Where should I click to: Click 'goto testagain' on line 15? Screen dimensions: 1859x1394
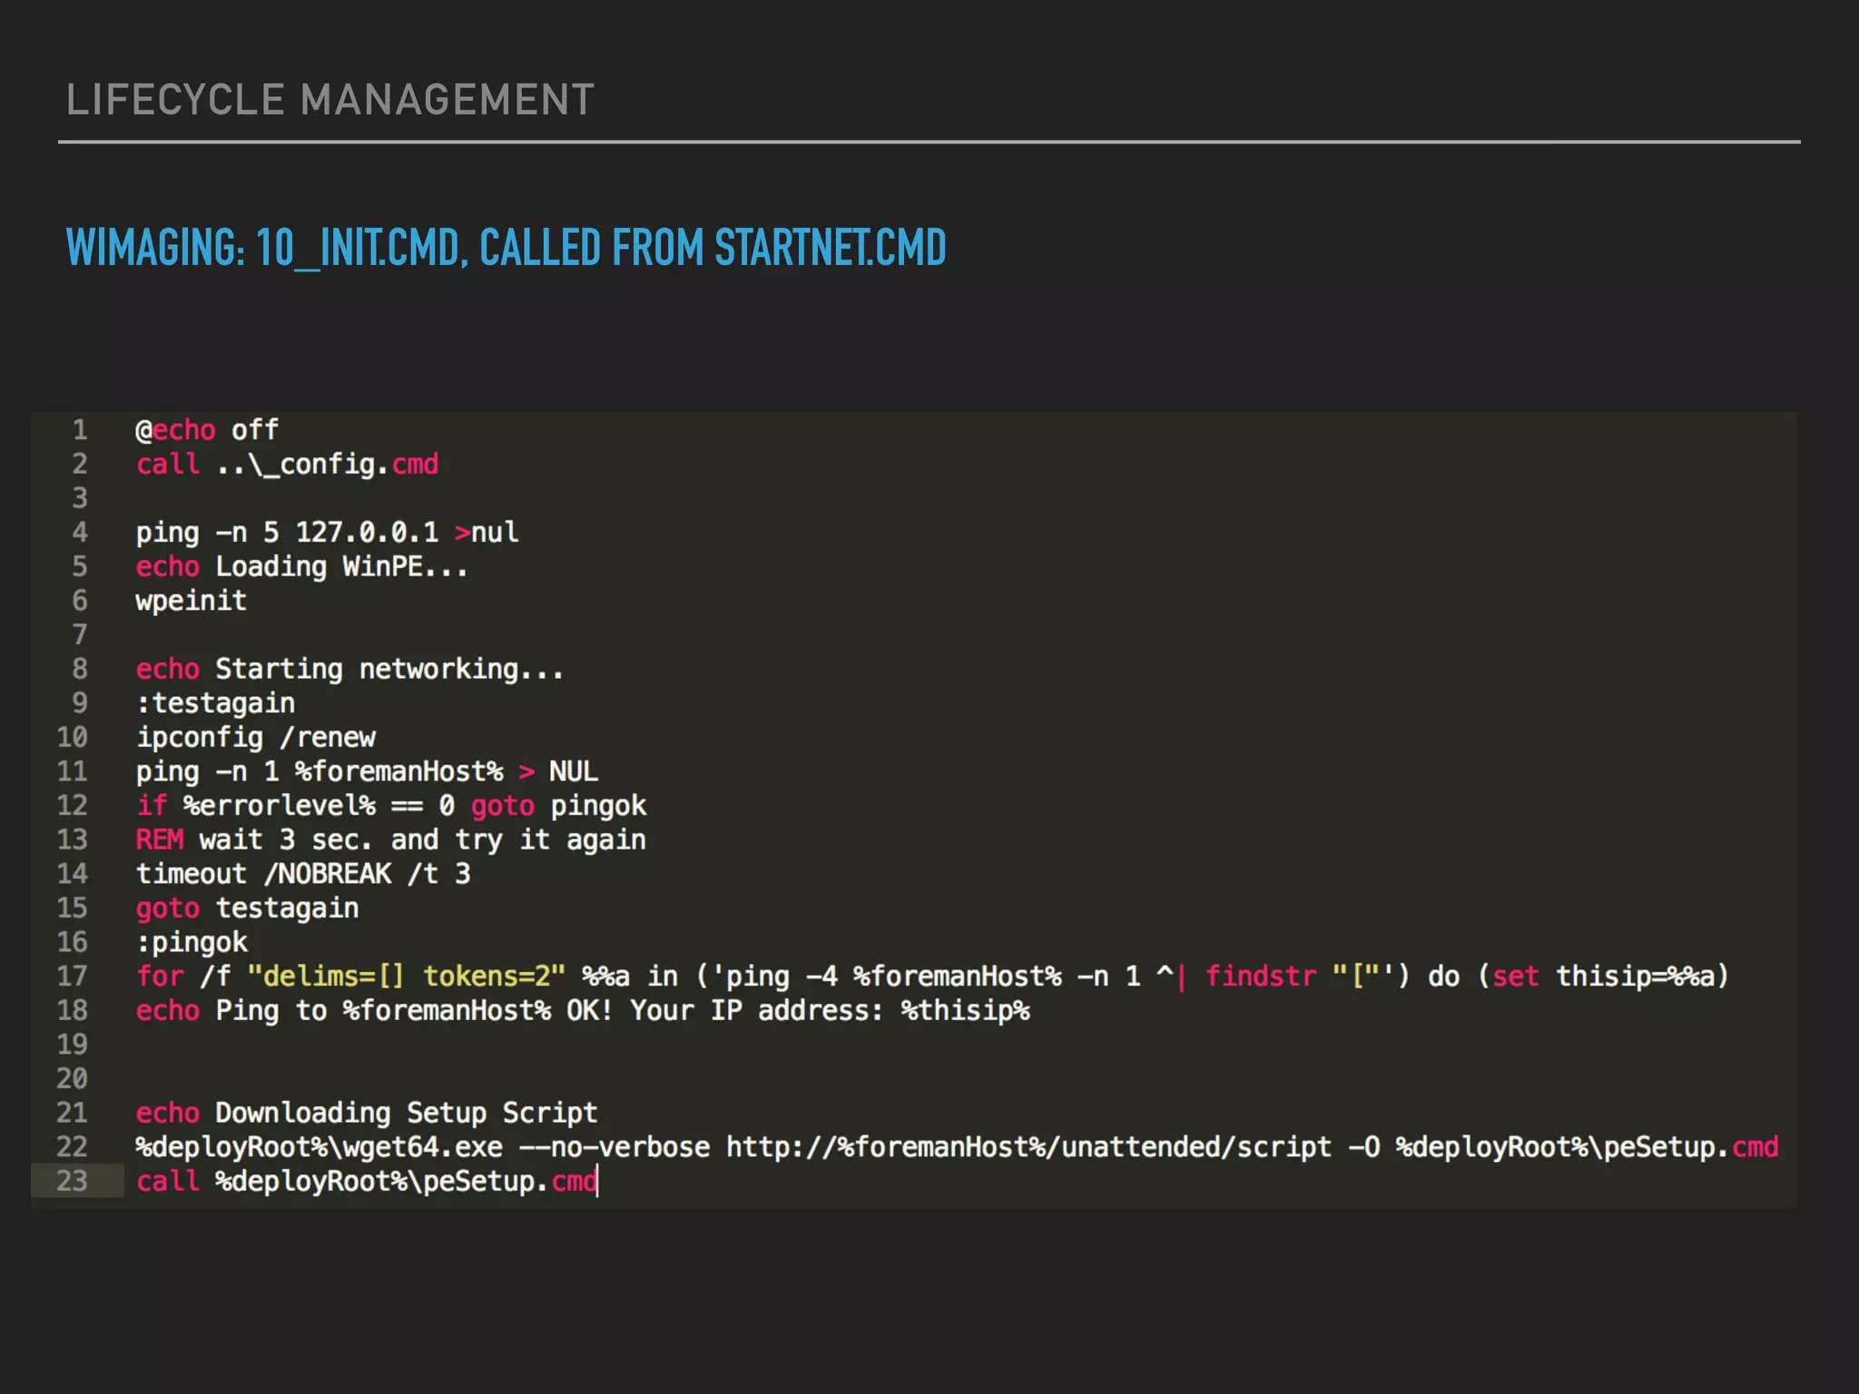tap(247, 908)
